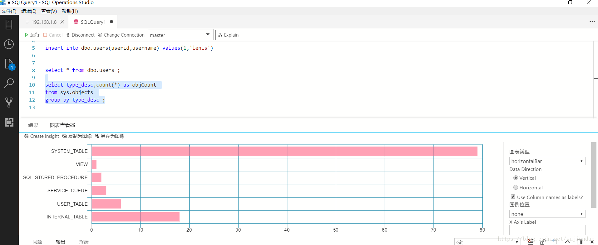Click the USER_TABLE bar in chart
The height and width of the screenshot is (245, 598).
click(106, 204)
